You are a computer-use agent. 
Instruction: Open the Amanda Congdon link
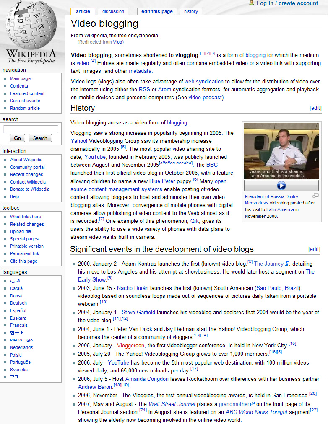pyautogui.click(x=147, y=379)
